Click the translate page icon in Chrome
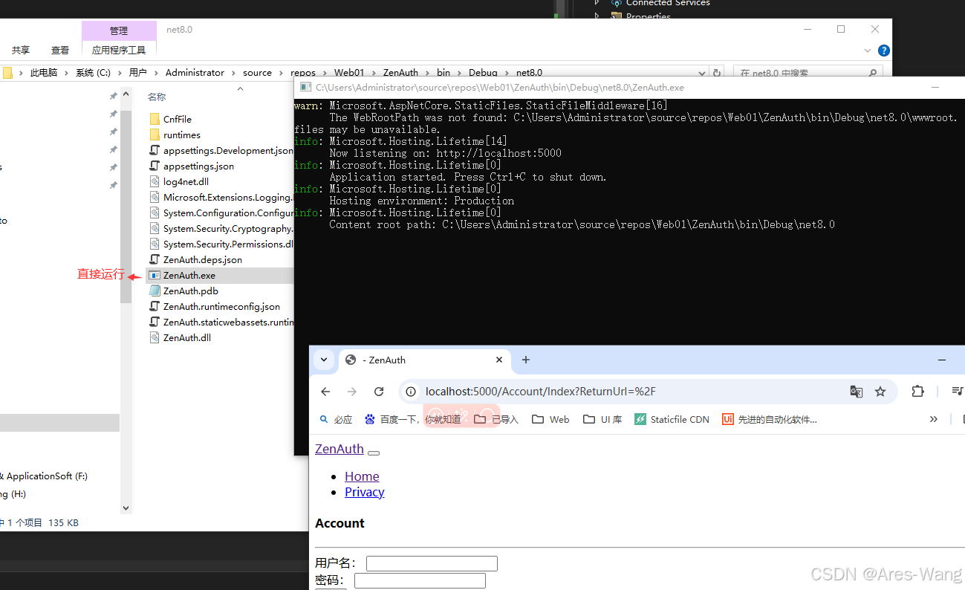 pos(857,392)
